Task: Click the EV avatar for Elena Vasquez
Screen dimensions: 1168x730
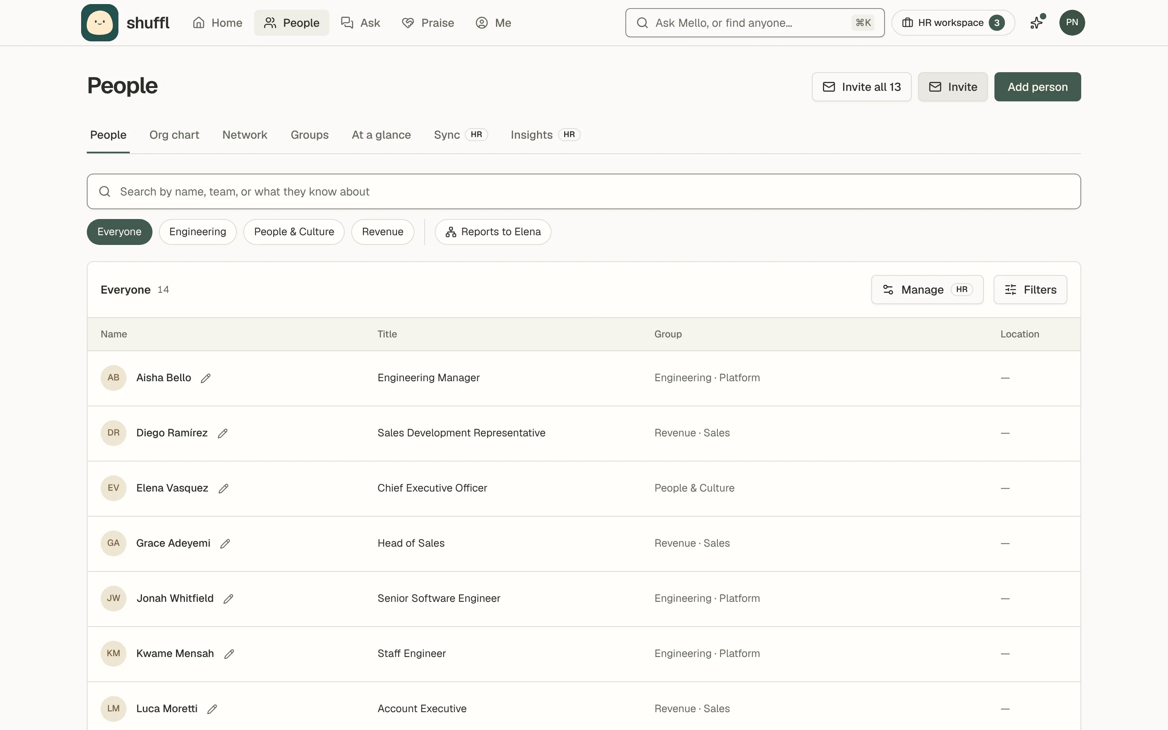Action: [114, 488]
